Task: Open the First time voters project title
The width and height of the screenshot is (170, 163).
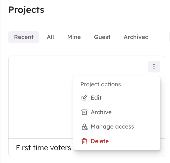Action: click(43, 148)
